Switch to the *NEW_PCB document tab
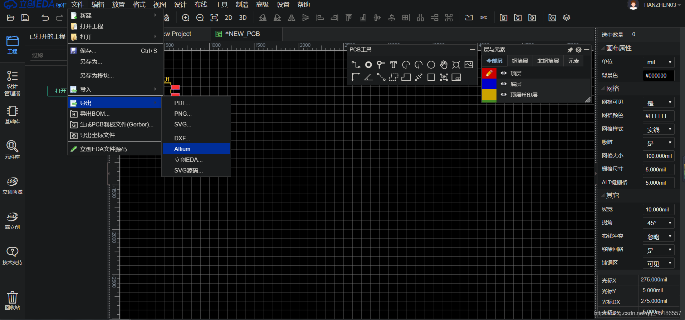This screenshot has height=320, width=685. (246, 34)
